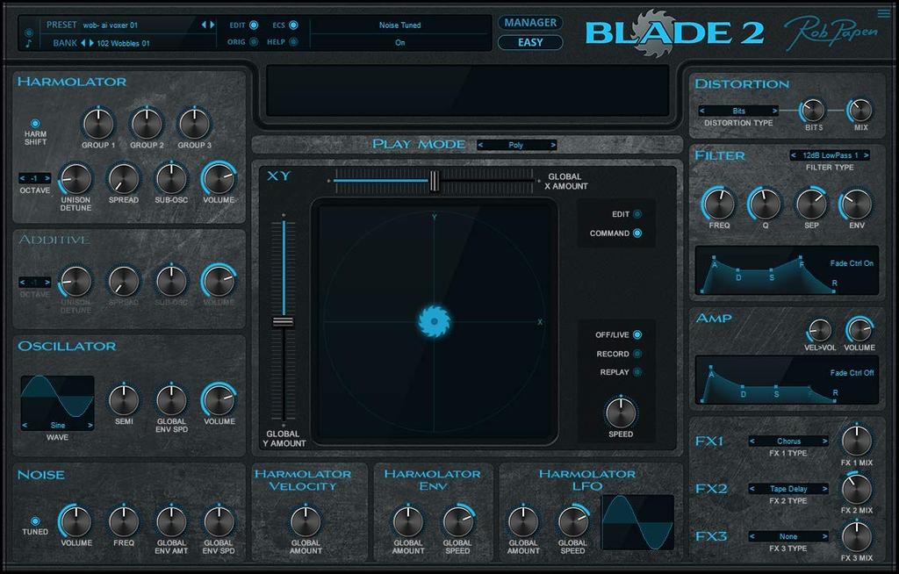Turn on the XY Edit option
899x574 pixels.
pyautogui.click(x=636, y=214)
